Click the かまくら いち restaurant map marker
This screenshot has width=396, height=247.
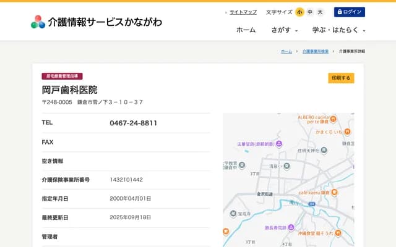pyautogui.click(x=348, y=132)
